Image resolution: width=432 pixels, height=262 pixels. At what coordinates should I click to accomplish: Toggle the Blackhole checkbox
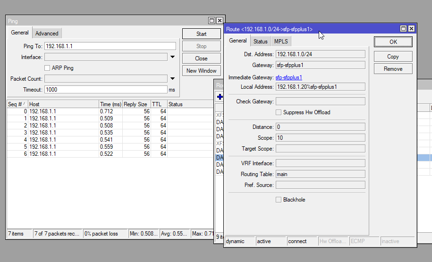pyautogui.click(x=279, y=200)
